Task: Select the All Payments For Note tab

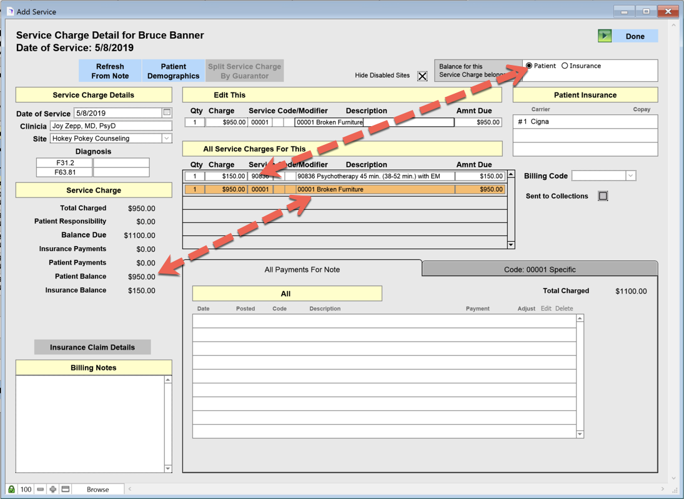Action: (302, 269)
